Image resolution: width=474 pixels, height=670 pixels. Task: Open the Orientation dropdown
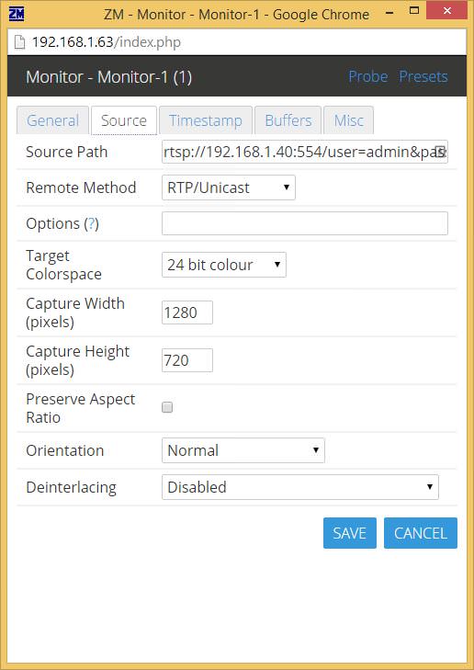tap(243, 450)
